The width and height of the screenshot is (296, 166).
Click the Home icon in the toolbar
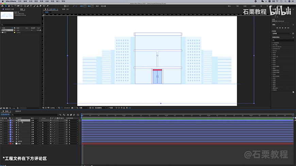point(2,6)
